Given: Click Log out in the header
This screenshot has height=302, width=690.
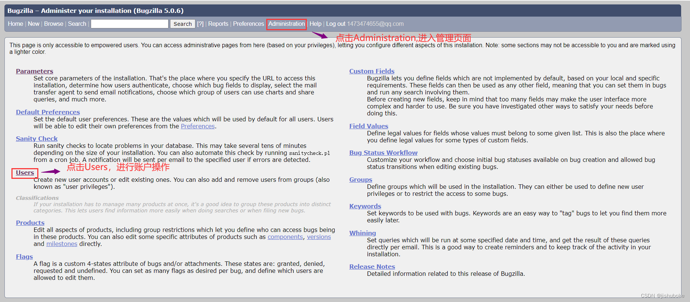Looking at the screenshot, I should [x=336, y=24].
